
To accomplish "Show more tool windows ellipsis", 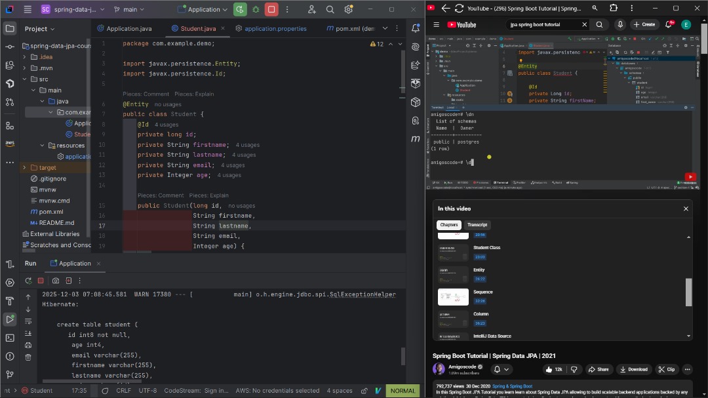I will tap(9, 162).
